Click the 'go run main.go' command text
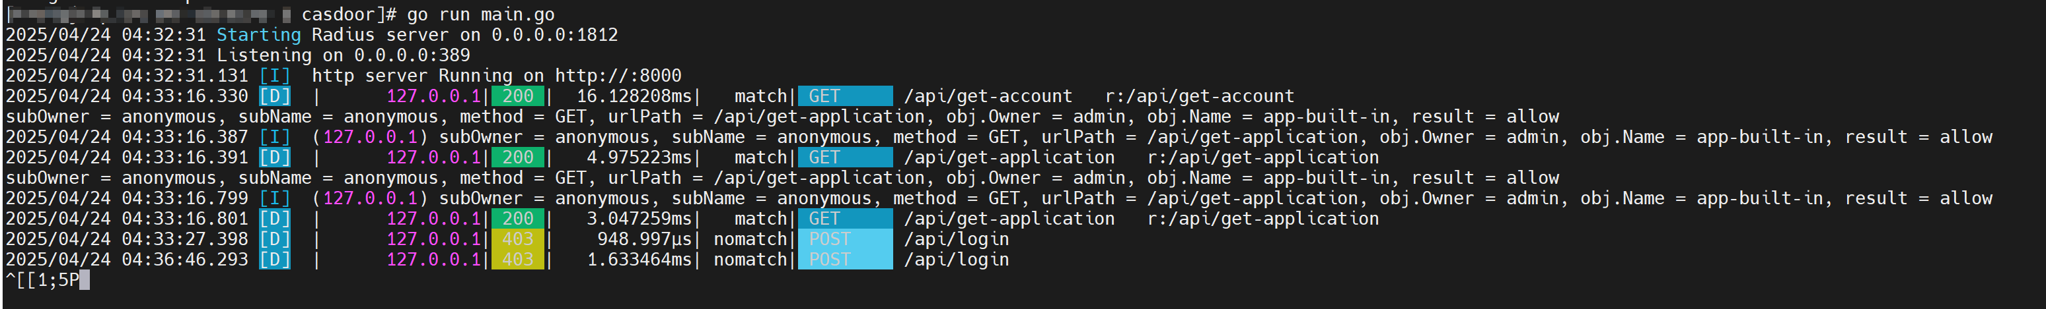The height and width of the screenshot is (309, 2046). pyautogui.click(x=480, y=14)
